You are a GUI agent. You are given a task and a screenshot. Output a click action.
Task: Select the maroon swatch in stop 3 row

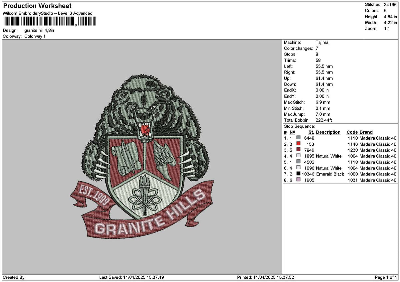coord(298,150)
